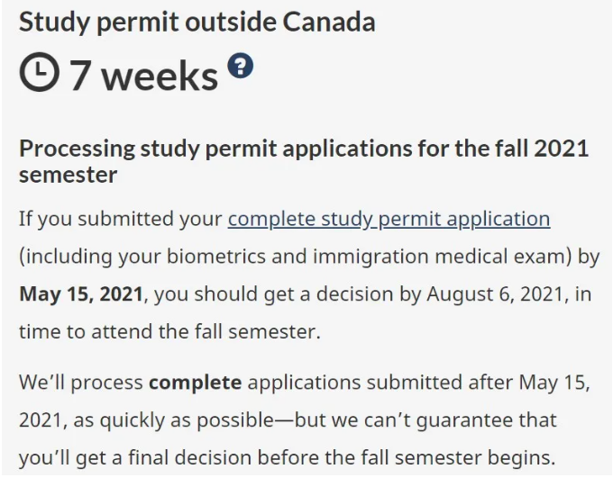Click the line time to attend the fall semester
Viewport: 613px width, 478px height.
[169, 332]
